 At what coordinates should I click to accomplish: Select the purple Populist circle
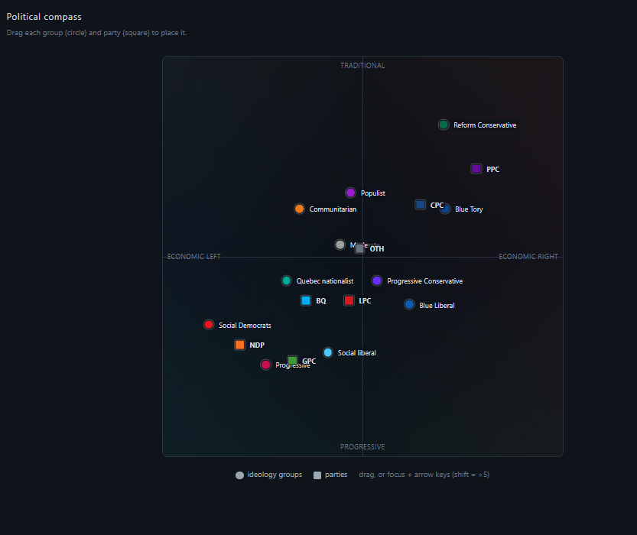tap(350, 193)
